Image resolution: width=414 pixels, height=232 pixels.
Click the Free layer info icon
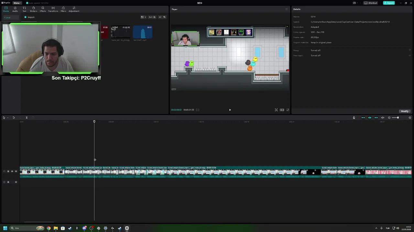[410, 55]
